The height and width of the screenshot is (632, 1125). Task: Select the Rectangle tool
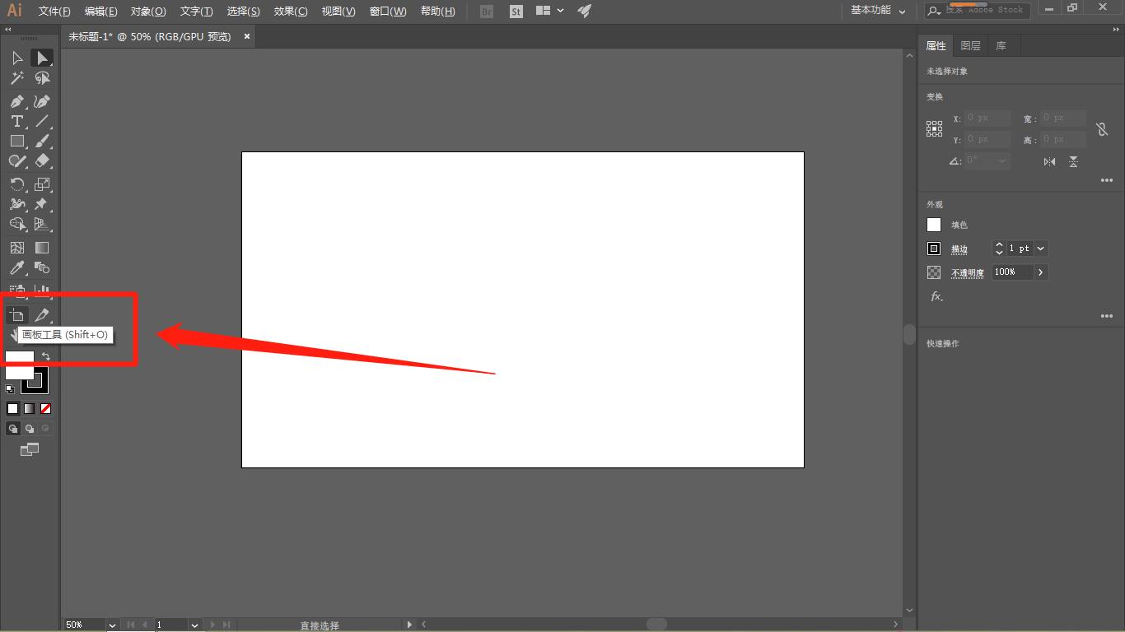click(x=16, y=142)
